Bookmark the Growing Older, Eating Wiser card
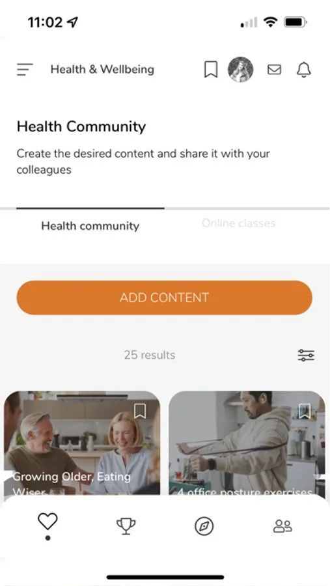The height and width of the screenshot is (586, 330). pos(140,411)
